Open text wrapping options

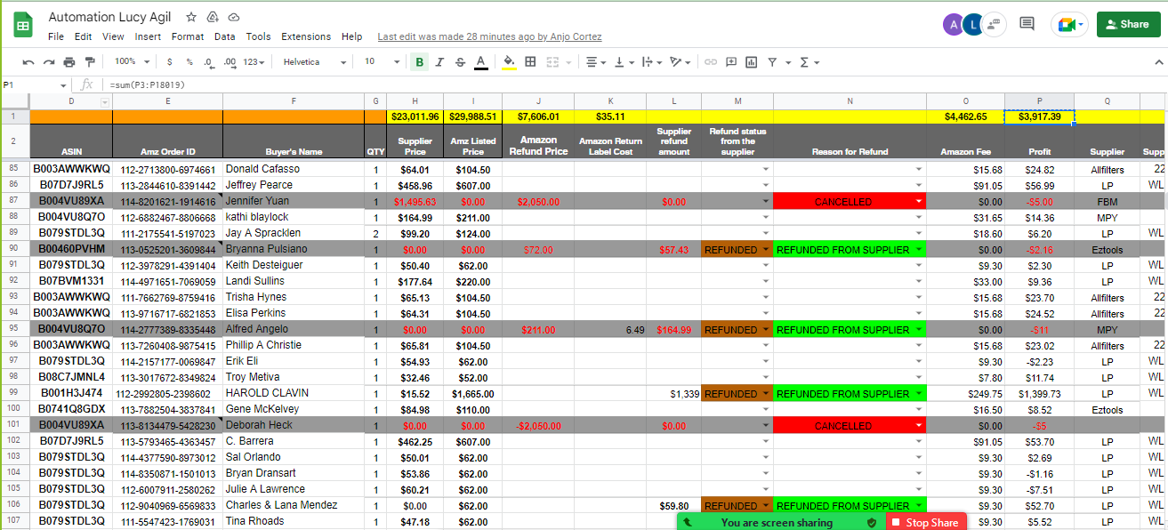(650, 62)
